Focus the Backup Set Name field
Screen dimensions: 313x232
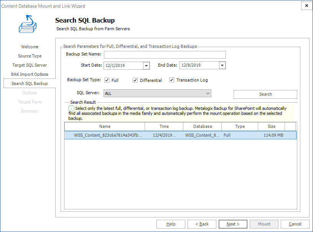pos(165,55)
